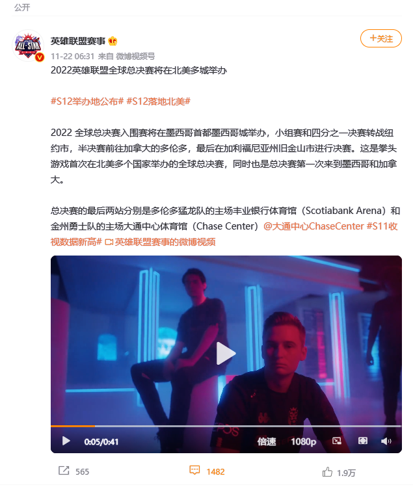Viewport: 413px width, 487px height.
Task: Open the #S12落地北美# hashtag
Action: [159, 101]
